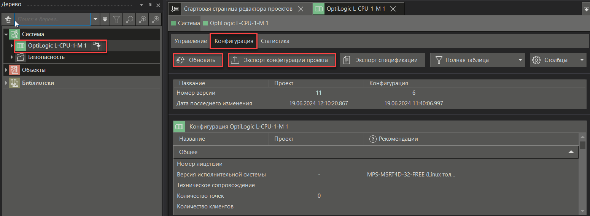Open the Статистика tab

[275, 41]
